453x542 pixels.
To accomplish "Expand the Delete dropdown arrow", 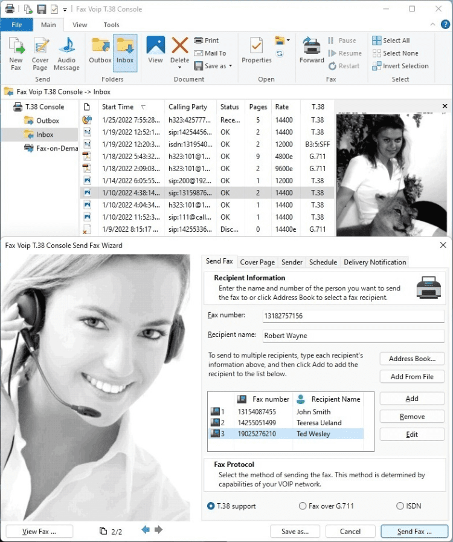I will [179, 67].
